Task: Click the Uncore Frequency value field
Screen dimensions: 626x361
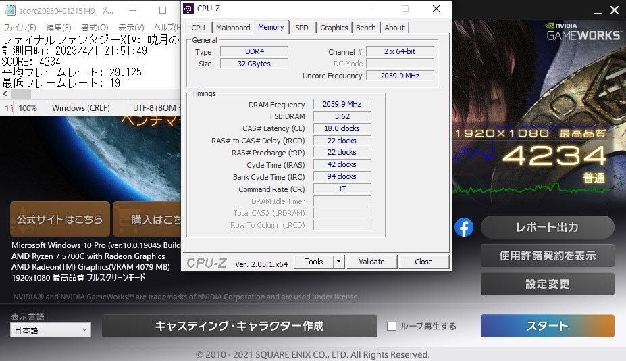Action: pyautogui.click(x=400, y=76)
